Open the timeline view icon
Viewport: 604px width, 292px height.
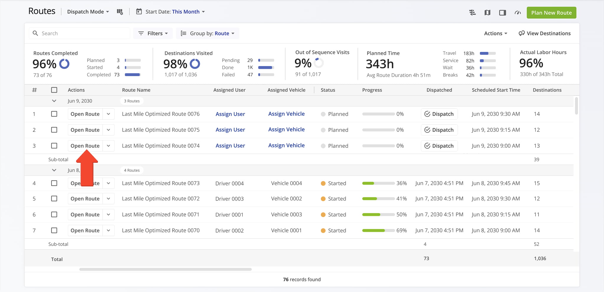(472, 13)
